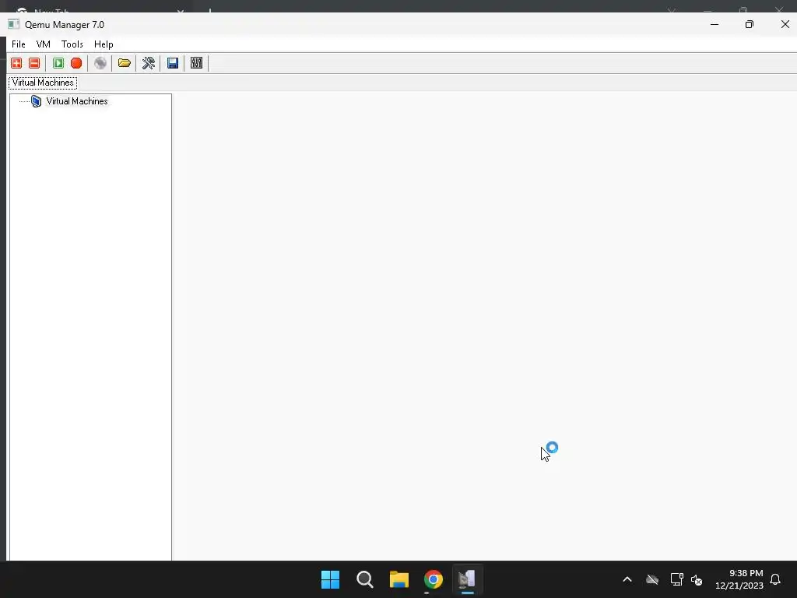
Task: Close the Qemu Manager window
Action: pyautogui.click(x=785, y=24)
